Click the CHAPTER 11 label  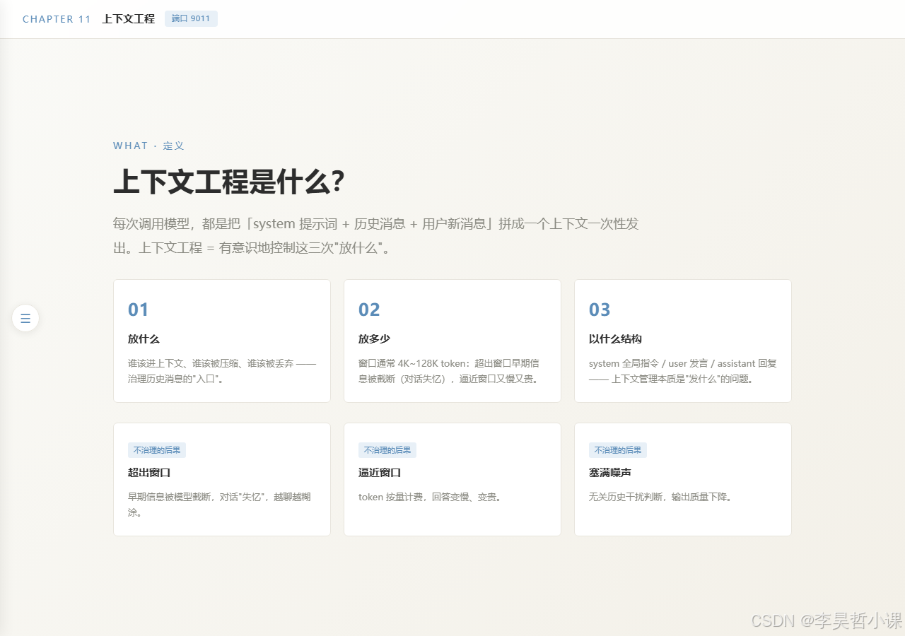pyautogui.click(x=57, y=19)
